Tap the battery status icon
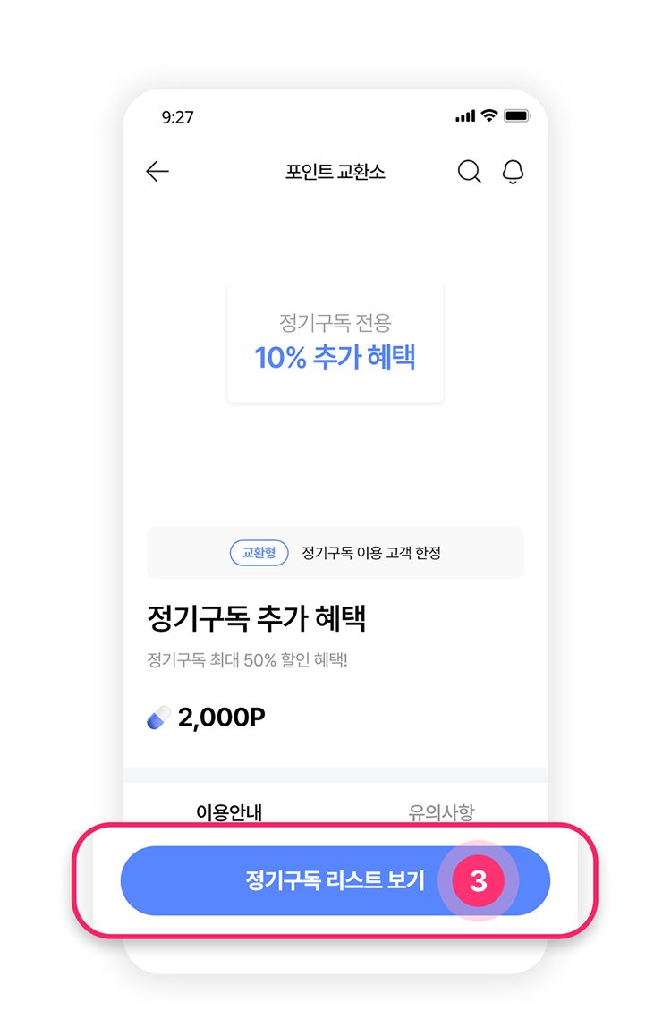671x1036 pixels. (x=517, y=116)
